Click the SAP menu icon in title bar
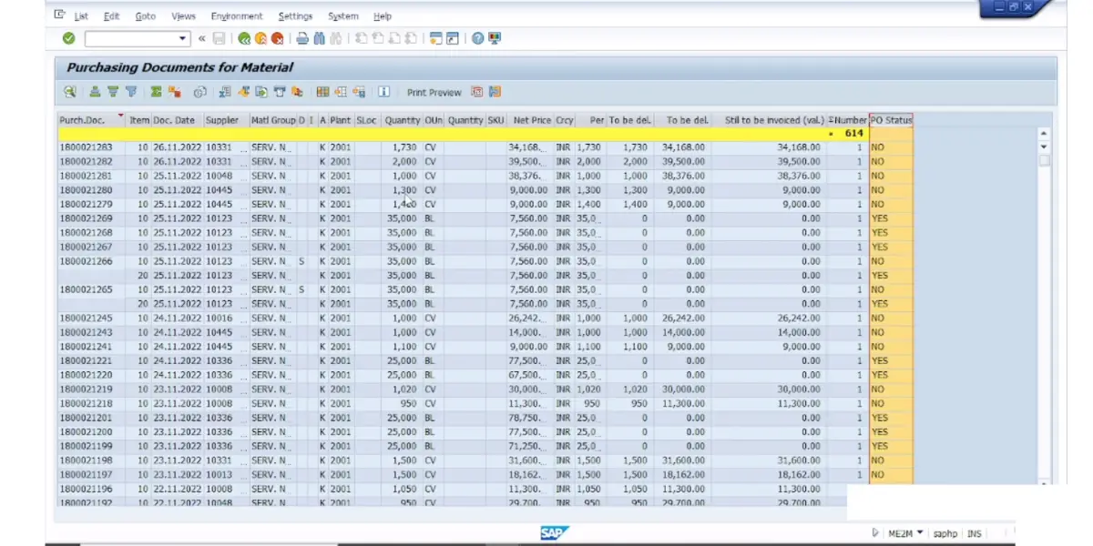Viewport: 1093px width, 546px height. [x=59, y=15]
